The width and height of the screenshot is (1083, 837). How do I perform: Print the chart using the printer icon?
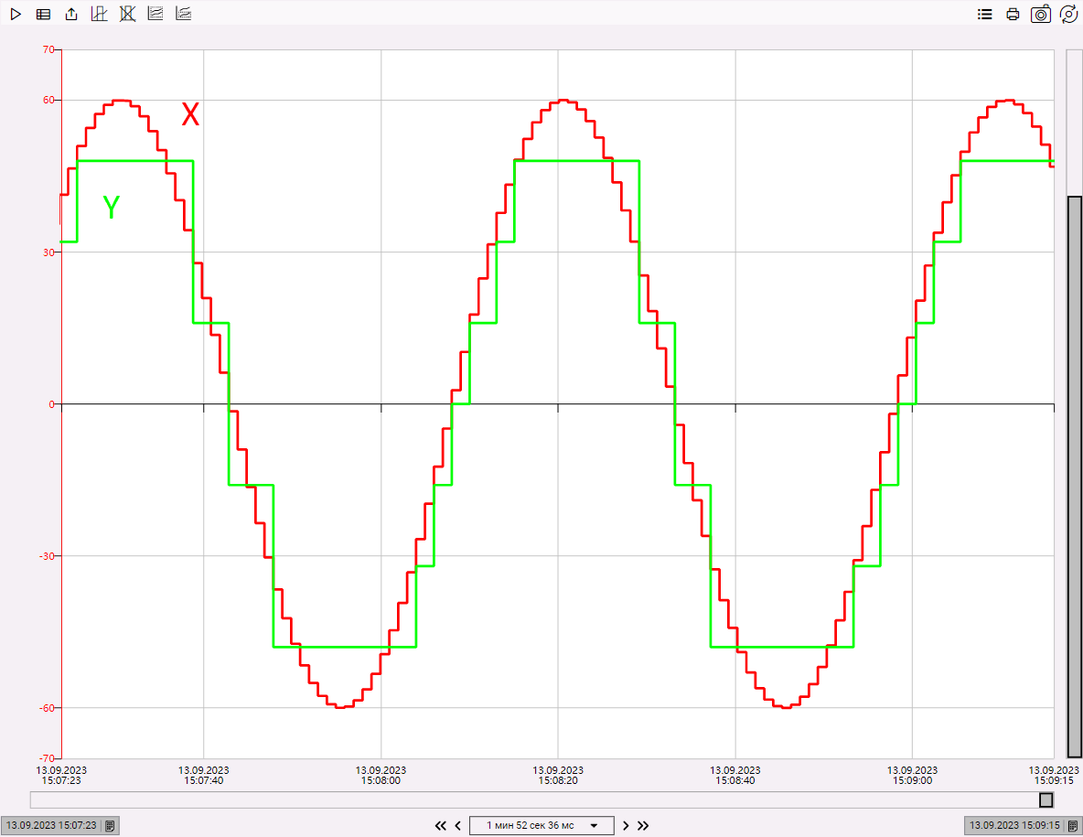[1013, 14]
